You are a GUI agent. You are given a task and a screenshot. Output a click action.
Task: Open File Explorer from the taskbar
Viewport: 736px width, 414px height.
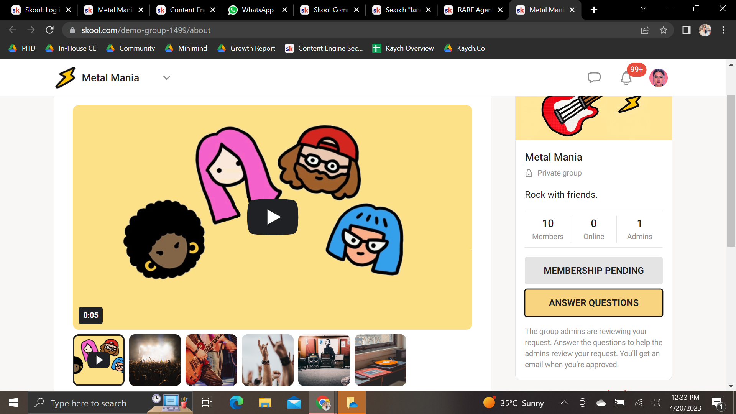click(264, 403)
